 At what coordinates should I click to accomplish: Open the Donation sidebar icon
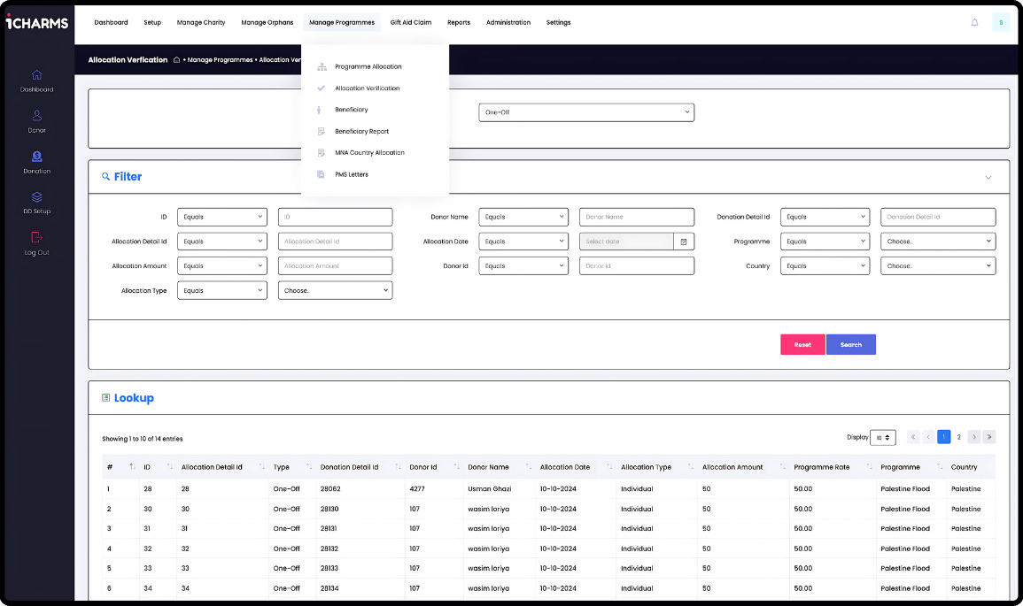(x=36, y=157)
